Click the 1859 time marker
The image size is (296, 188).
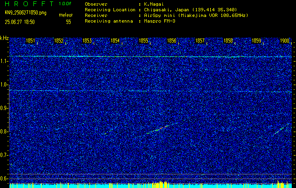[x=256, y=41]
